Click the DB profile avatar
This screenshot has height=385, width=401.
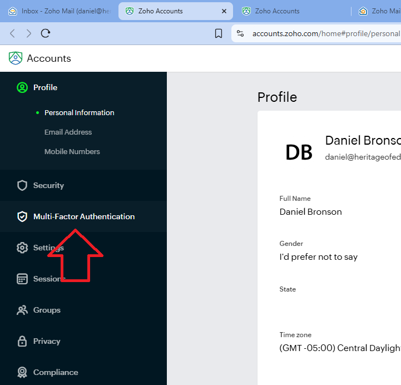tap(299, 152)
